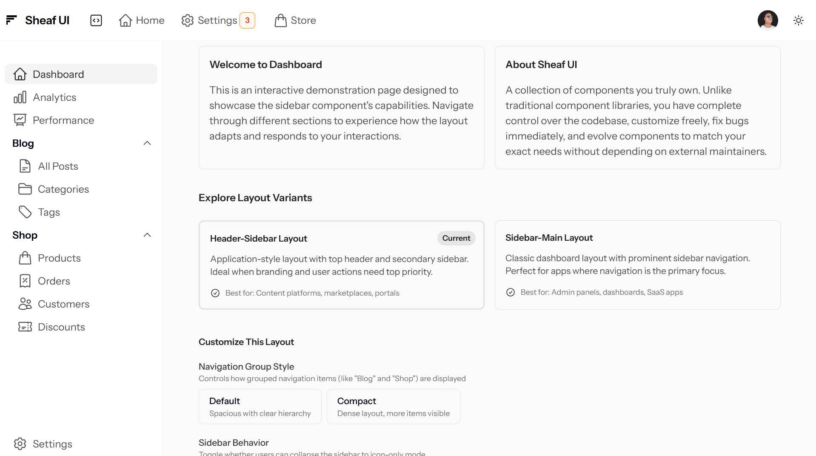The image size is (816, 456).
Task: Navigate to Customers page
Action: point(63,304)
